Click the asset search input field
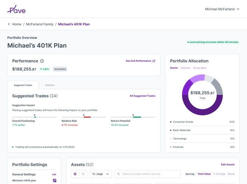Viewport: 247px width, 184px height. pos(147,174)
